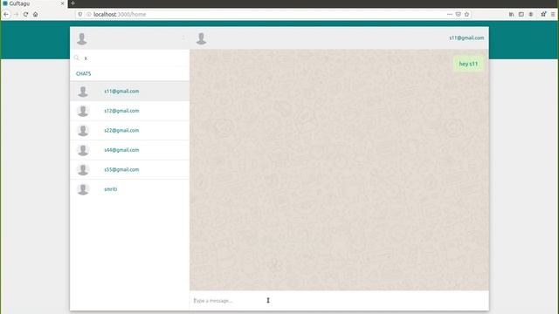Click your profile avatar in sidebar header
Screen dimensions: 559x314
point(82,38)
